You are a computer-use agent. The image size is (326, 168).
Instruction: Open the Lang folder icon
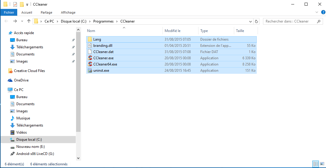[90, 39]
